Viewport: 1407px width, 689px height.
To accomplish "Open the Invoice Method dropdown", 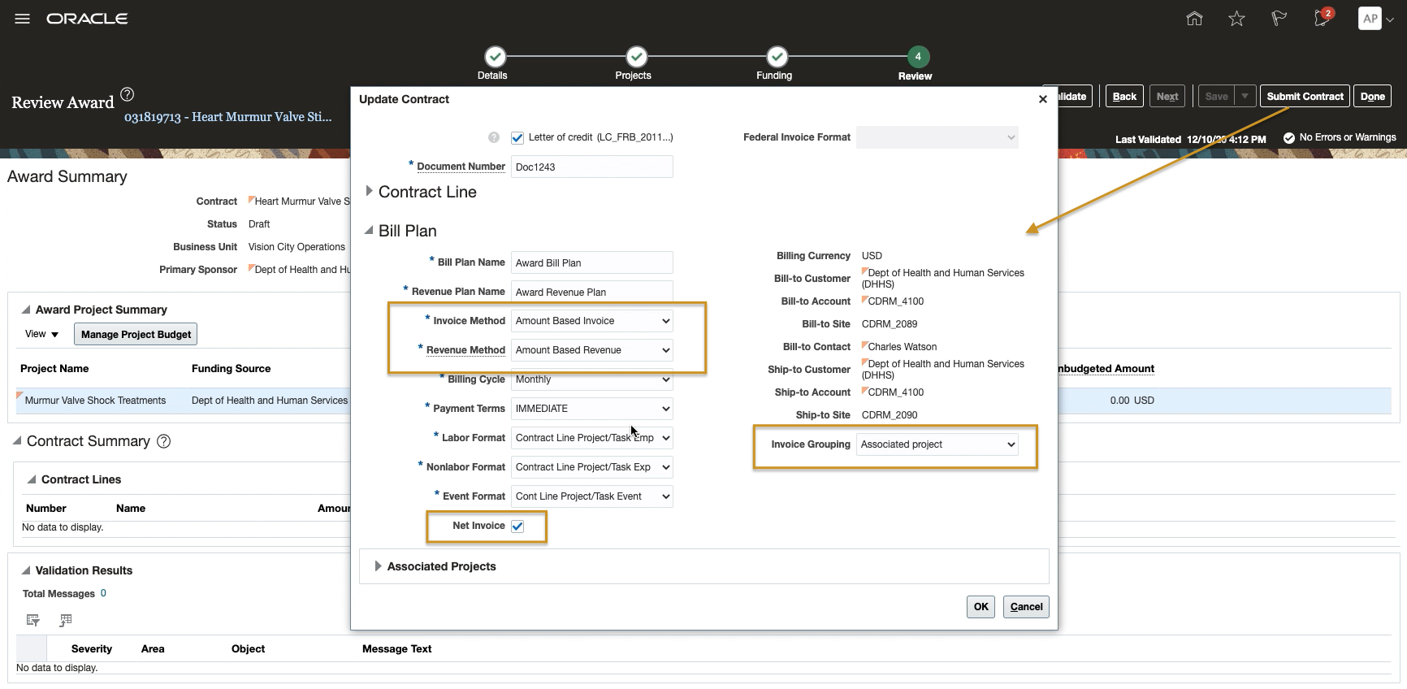I will 592,321.
